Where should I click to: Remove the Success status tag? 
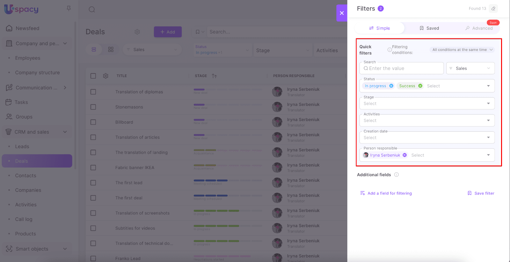coord(420,86)
